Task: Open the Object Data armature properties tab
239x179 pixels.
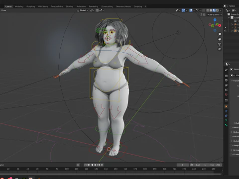Action: tap(226, 120)
